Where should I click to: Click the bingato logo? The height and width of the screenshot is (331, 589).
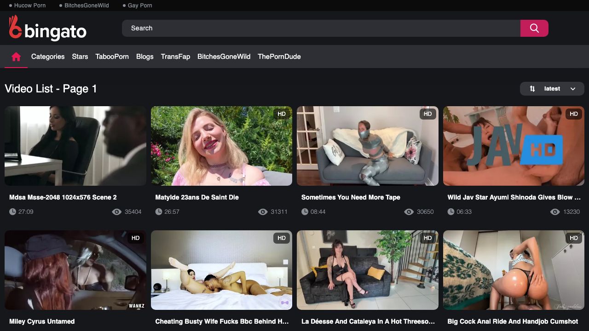pyautogui.click(x=48, y=28)
